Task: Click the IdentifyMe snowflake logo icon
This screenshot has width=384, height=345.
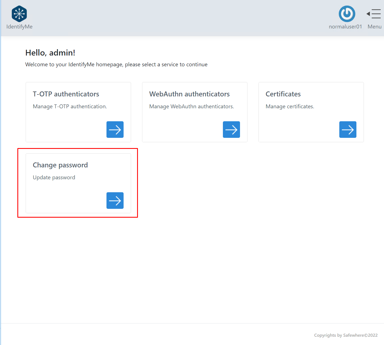Action: 19,14
